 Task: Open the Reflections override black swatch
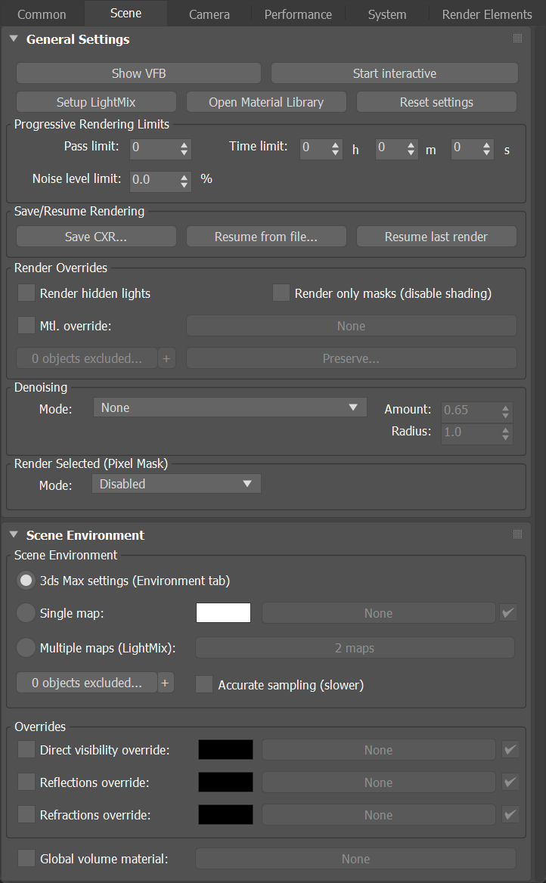click(225, 782)
